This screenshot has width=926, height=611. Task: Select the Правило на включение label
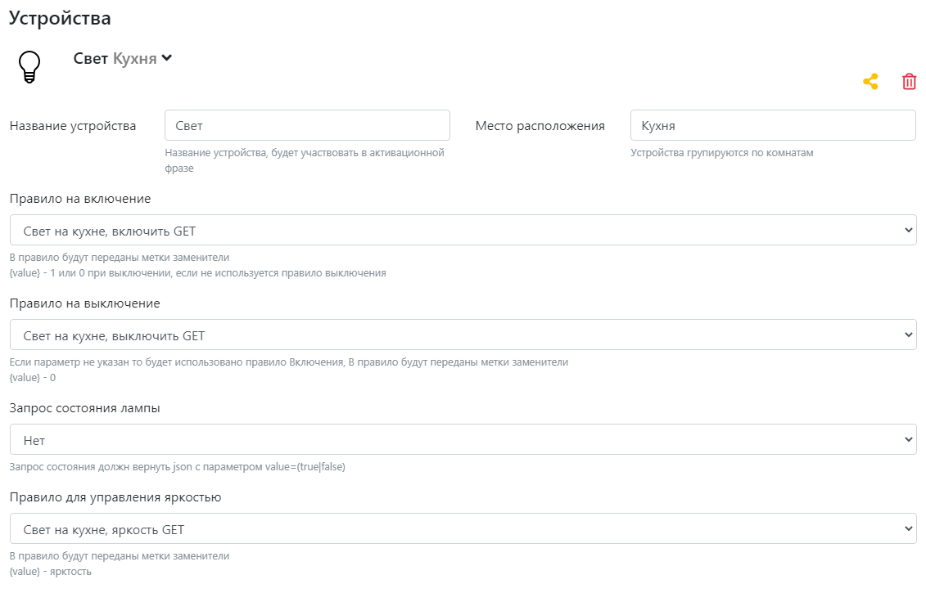click(x=80, y=199)
